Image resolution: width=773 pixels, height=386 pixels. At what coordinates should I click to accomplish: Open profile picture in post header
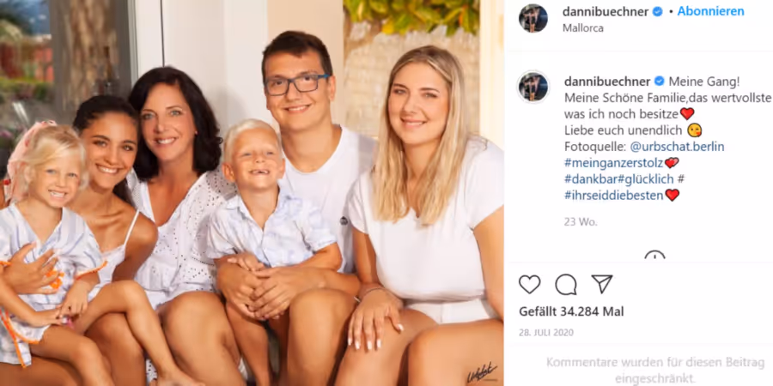(x=533, y=18)
